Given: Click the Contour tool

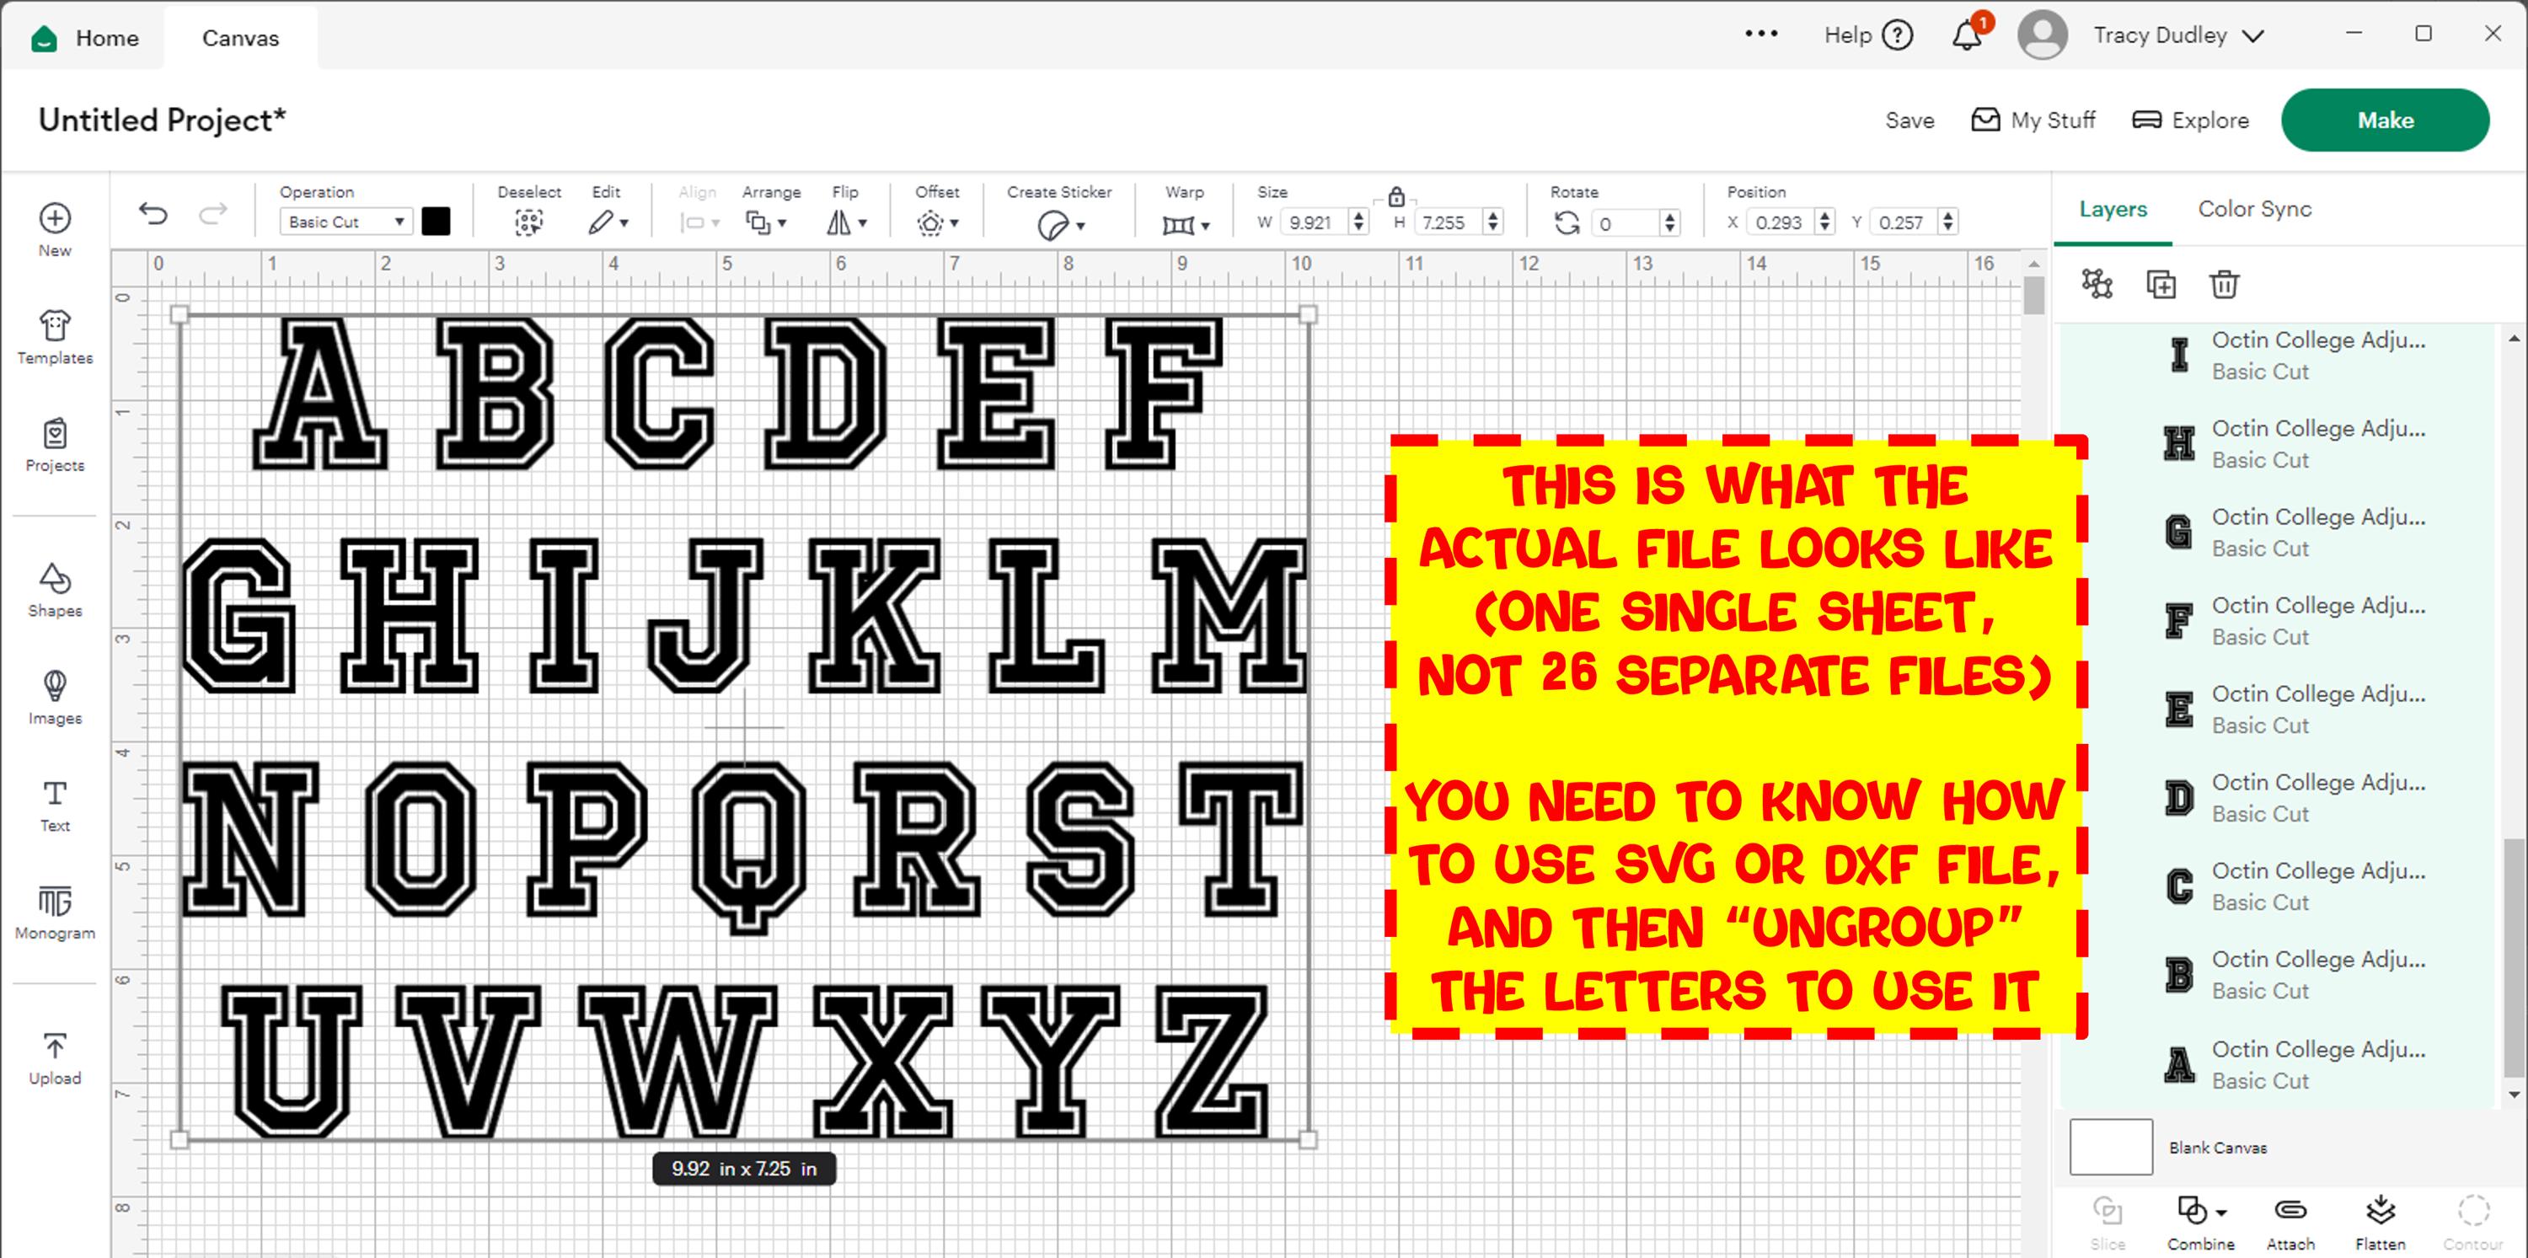Looking at the screenshot, I should [x=2473, y=1222].
